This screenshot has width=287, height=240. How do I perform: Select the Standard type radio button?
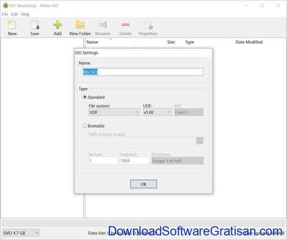(85, 97)
